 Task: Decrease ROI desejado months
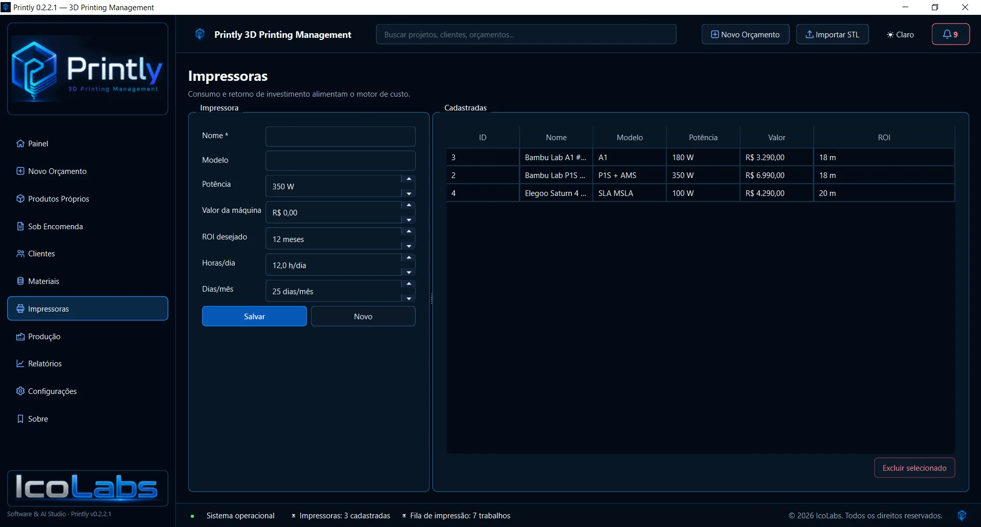(409, 246)
